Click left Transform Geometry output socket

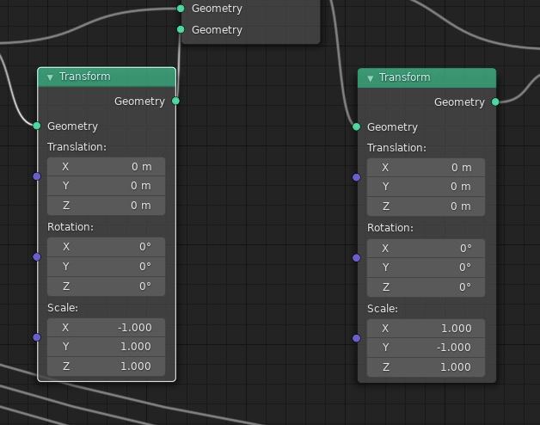[175, 101]
